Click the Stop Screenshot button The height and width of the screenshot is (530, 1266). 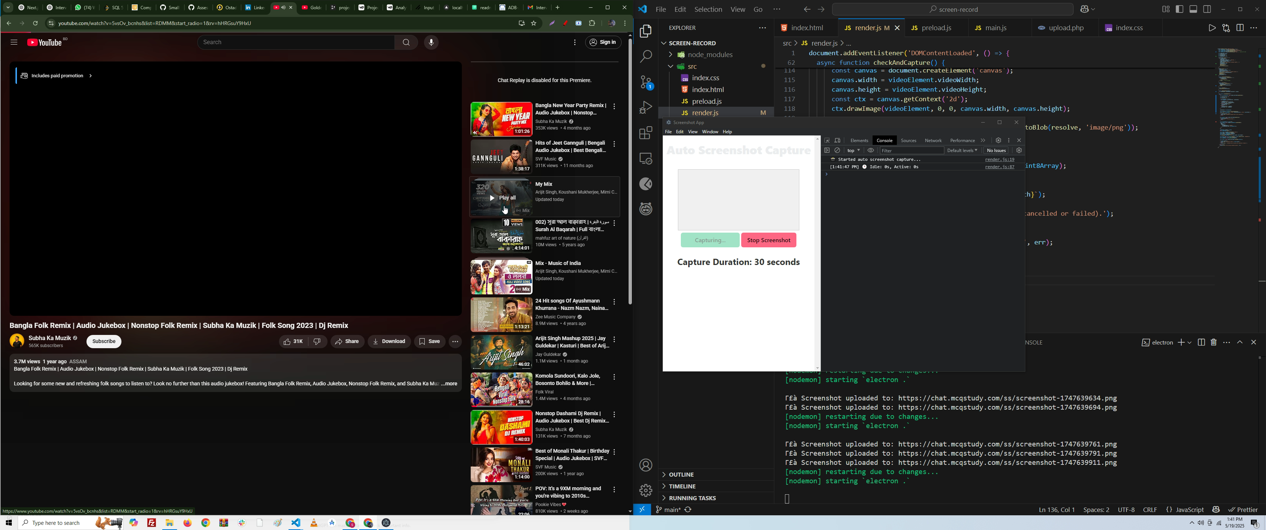pyautogui.click(x=769, y=240)
